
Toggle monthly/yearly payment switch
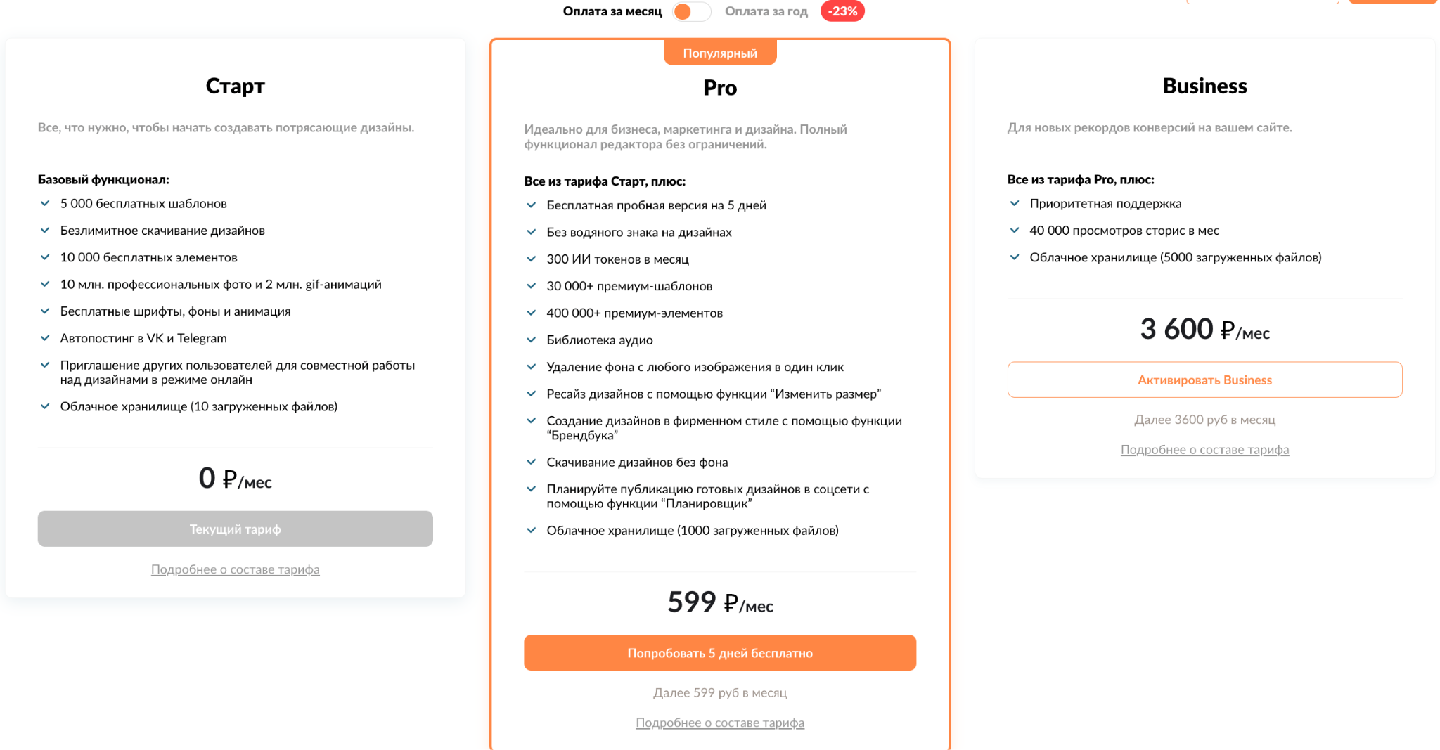tap(691, 12)
